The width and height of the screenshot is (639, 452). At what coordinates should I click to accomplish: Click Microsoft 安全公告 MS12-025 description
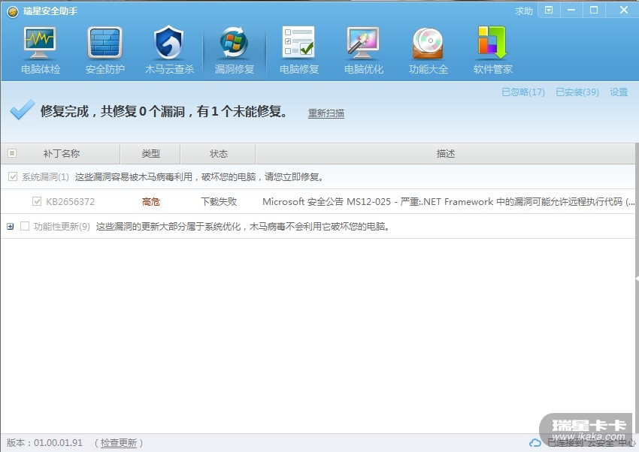coord(448,201)
